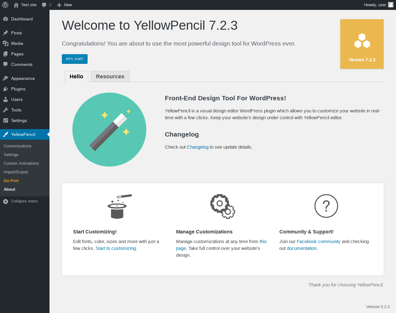Click the YellowPencil brush icon
Image resolution: width=396 pixels, height=313 pixels.
6,134
